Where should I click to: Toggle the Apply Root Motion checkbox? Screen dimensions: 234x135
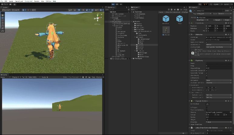pos(207,42)
